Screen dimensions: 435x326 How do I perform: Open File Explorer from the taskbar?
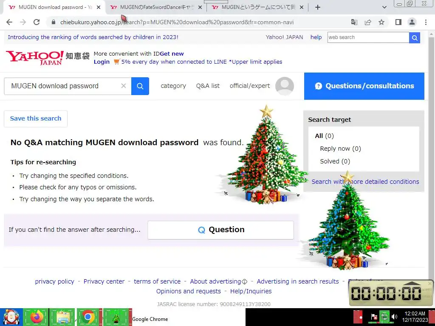tap(62, 317)
